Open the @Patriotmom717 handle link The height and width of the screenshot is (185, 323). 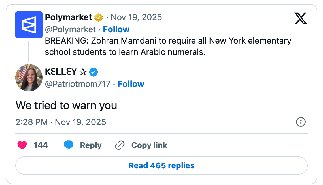[x=78, y=84]
